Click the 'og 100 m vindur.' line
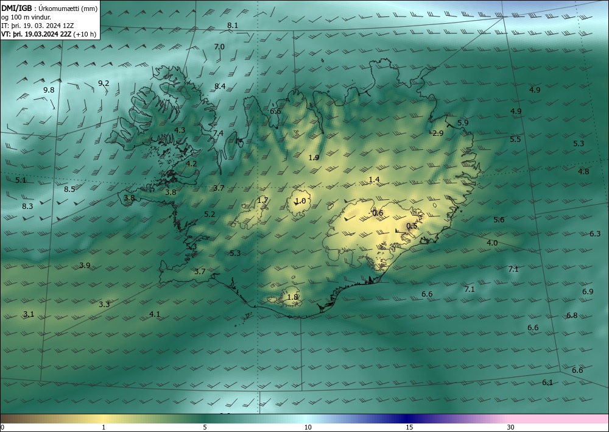 pos(26,17)
